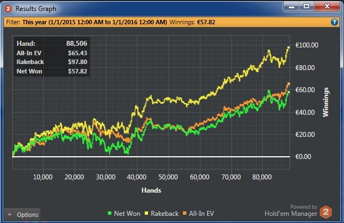Click the 10,000 hands axis label
Viewport: 344px width, 223px height.
click(x=43, y=177)
